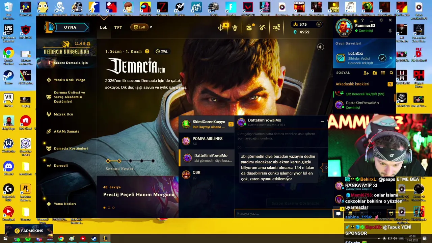Click the friends list scrollbar
This screenshot has height=243, width=432.
click(394, 98)
